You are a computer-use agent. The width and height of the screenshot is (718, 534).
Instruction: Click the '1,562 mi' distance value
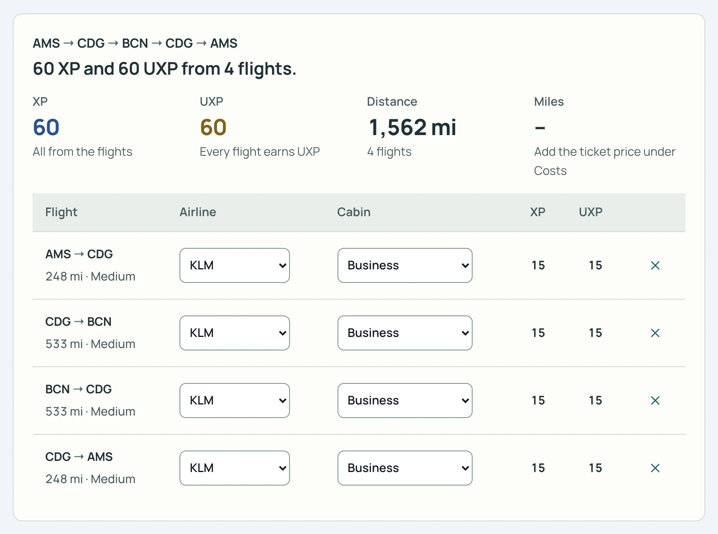point(412,128)
